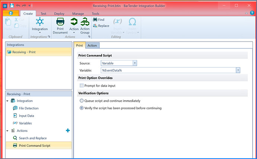This screenshot has height=159, width=257.
Task: Toggle Prompt for data input checkbox
Action: 82,85
